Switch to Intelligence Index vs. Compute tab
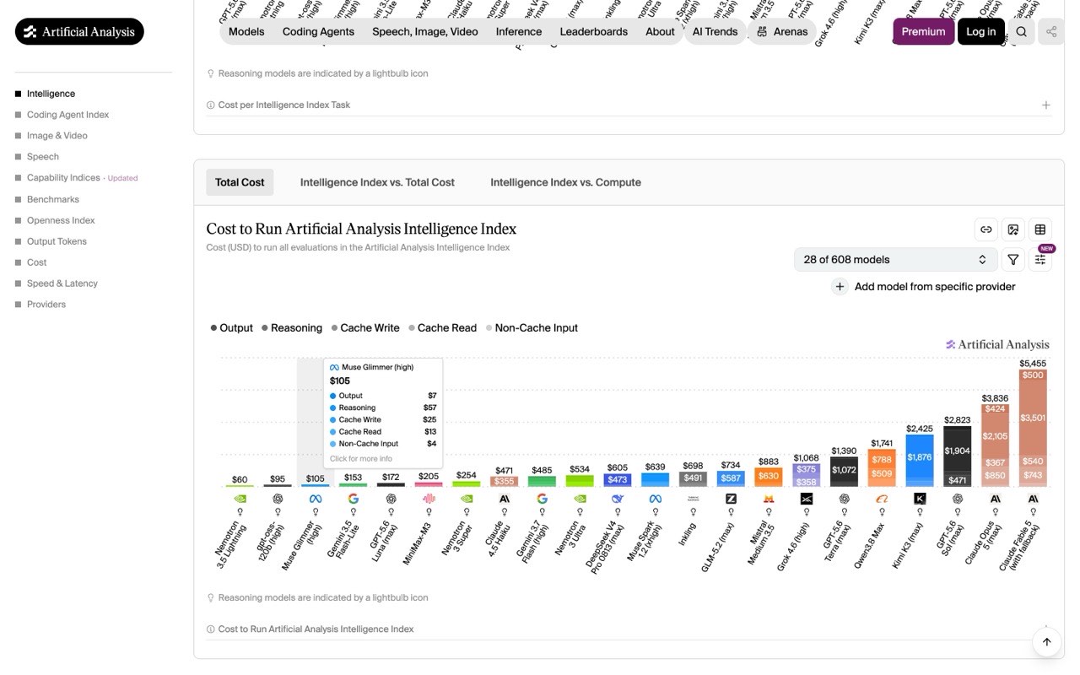This screenshot has width=1080, height=675. click(565, 182)
